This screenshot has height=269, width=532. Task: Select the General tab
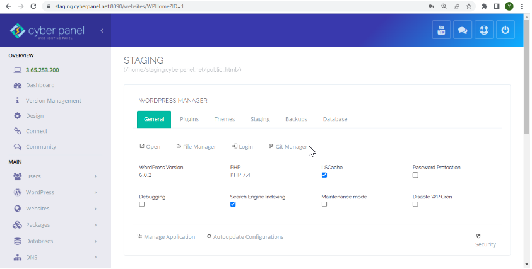click(154, 119)
